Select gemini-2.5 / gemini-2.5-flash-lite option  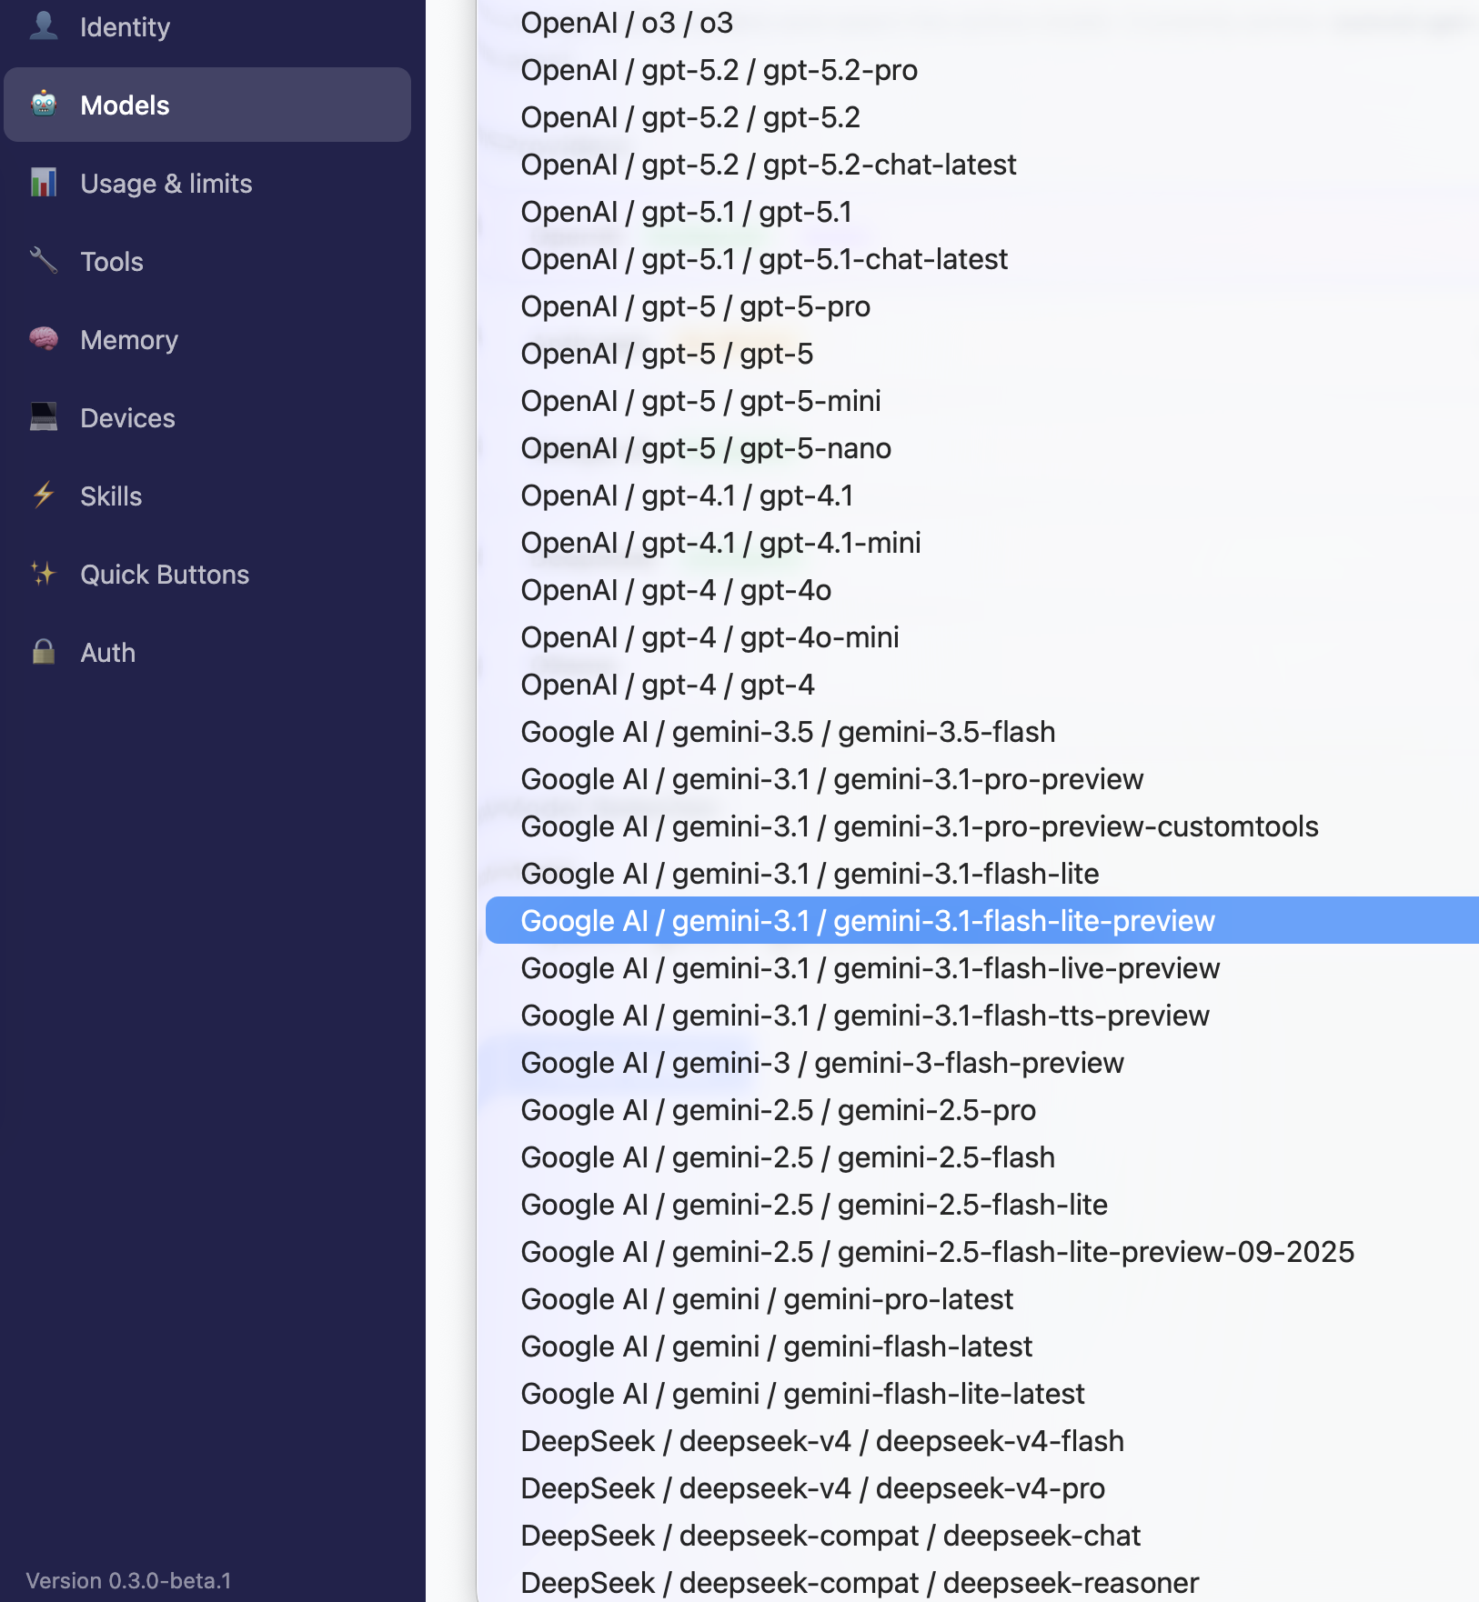(x=982, y=1205)
